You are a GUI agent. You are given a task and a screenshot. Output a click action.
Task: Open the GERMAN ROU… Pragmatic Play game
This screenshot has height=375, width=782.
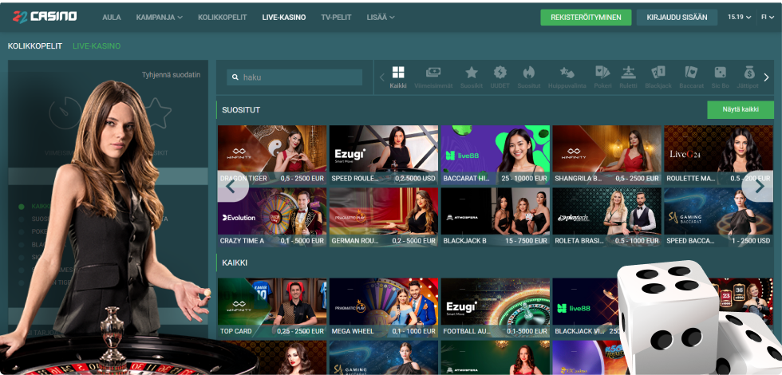[x=384, y=217]
